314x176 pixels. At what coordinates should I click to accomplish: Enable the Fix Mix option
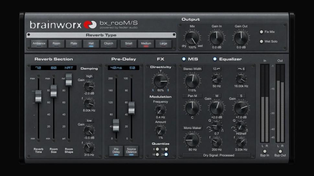[262, 32]
